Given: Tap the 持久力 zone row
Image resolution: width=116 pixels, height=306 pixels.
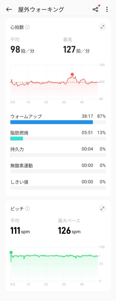Looking at the screenshot, I should [x=58, y=152].
